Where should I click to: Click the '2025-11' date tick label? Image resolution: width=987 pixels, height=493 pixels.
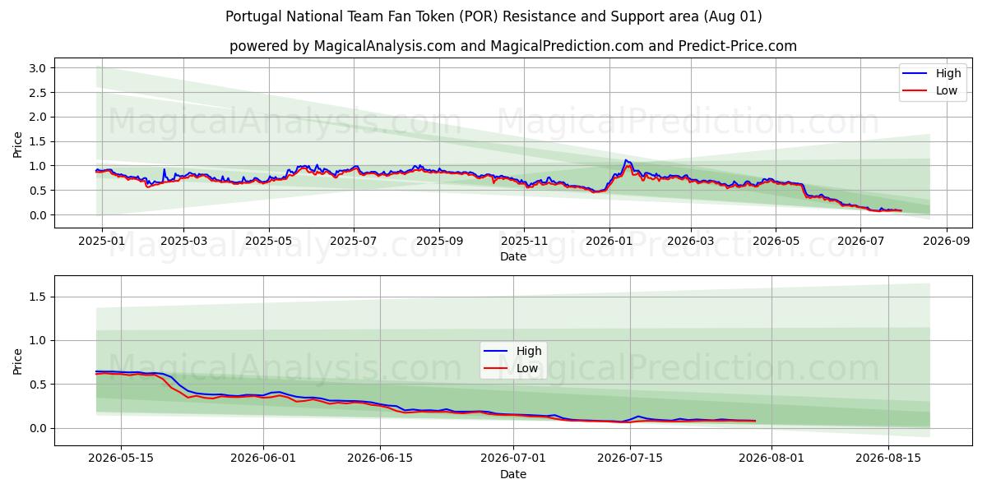tap(524, 242)
